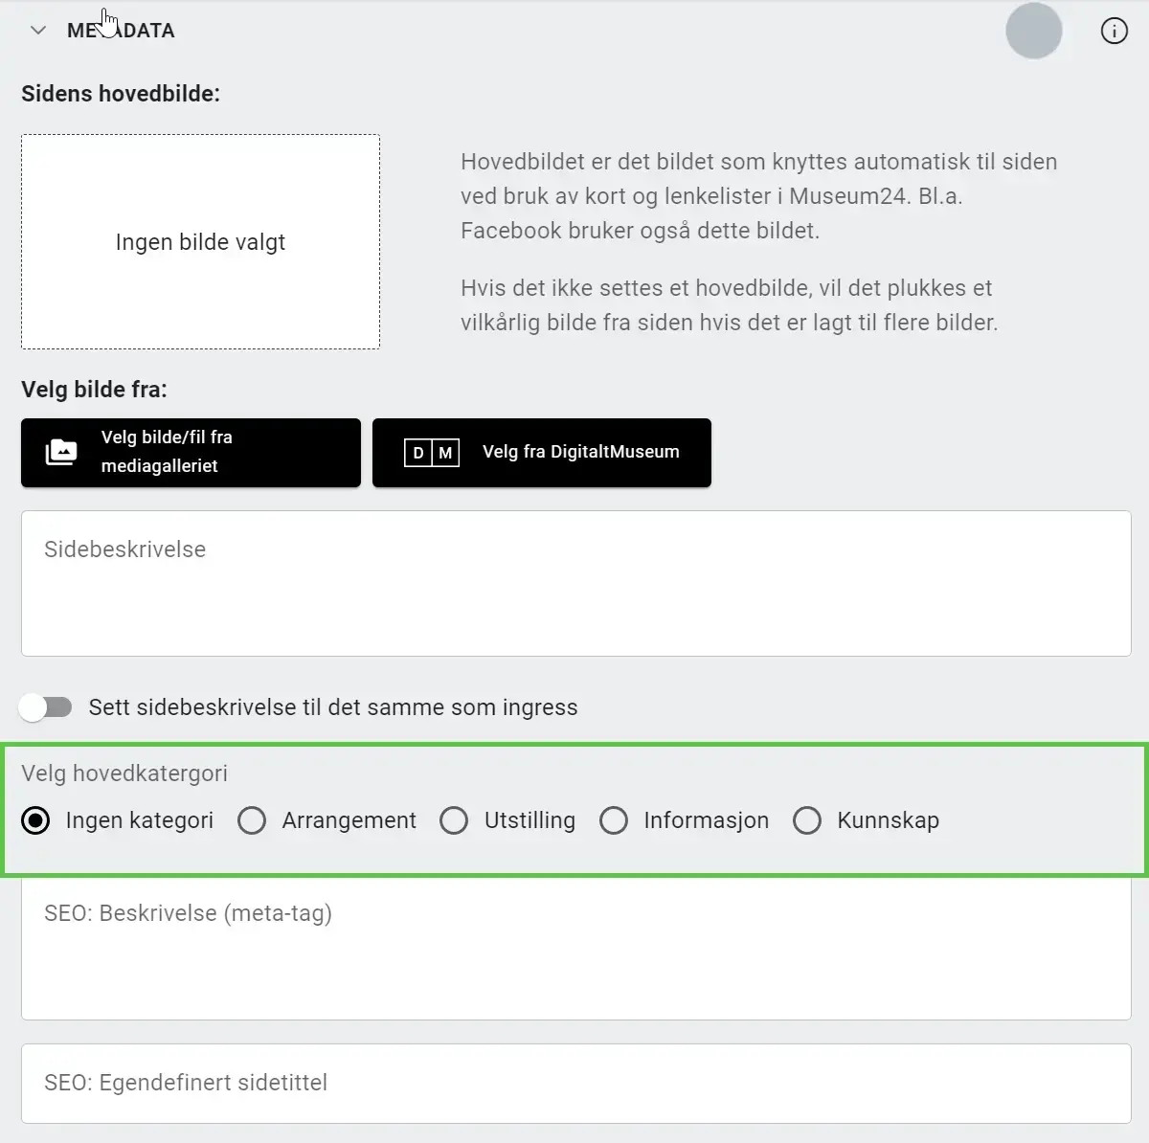1149x1143 pixels.
Task: Select the Ingen kategori radio button
Action: [36, 820]
